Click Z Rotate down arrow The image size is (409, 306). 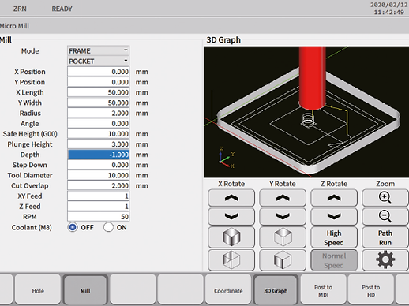(x=334, y=216)
